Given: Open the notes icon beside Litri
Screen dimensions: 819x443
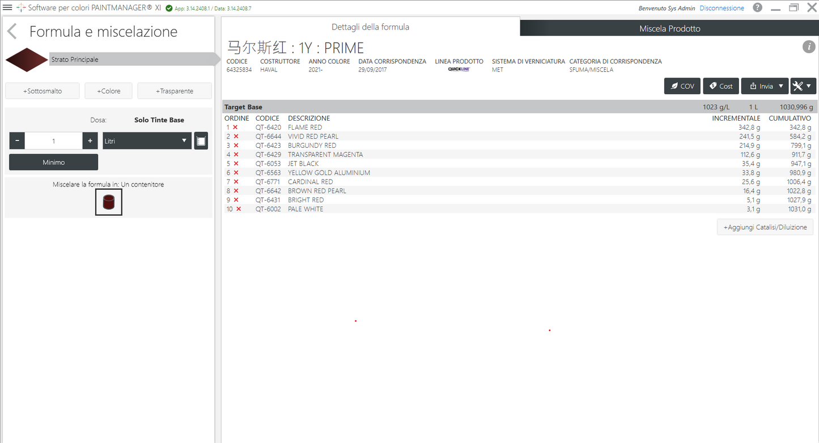Looking at the screenshot, I should tap(201, 141).
